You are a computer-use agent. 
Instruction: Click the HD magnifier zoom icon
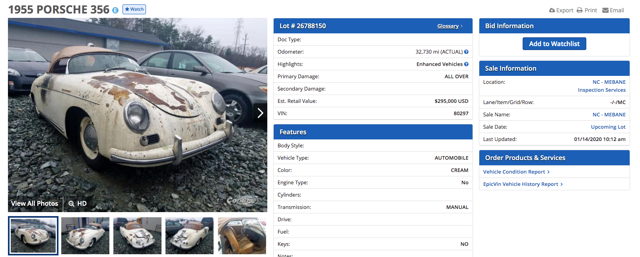[x=72, y=203]
